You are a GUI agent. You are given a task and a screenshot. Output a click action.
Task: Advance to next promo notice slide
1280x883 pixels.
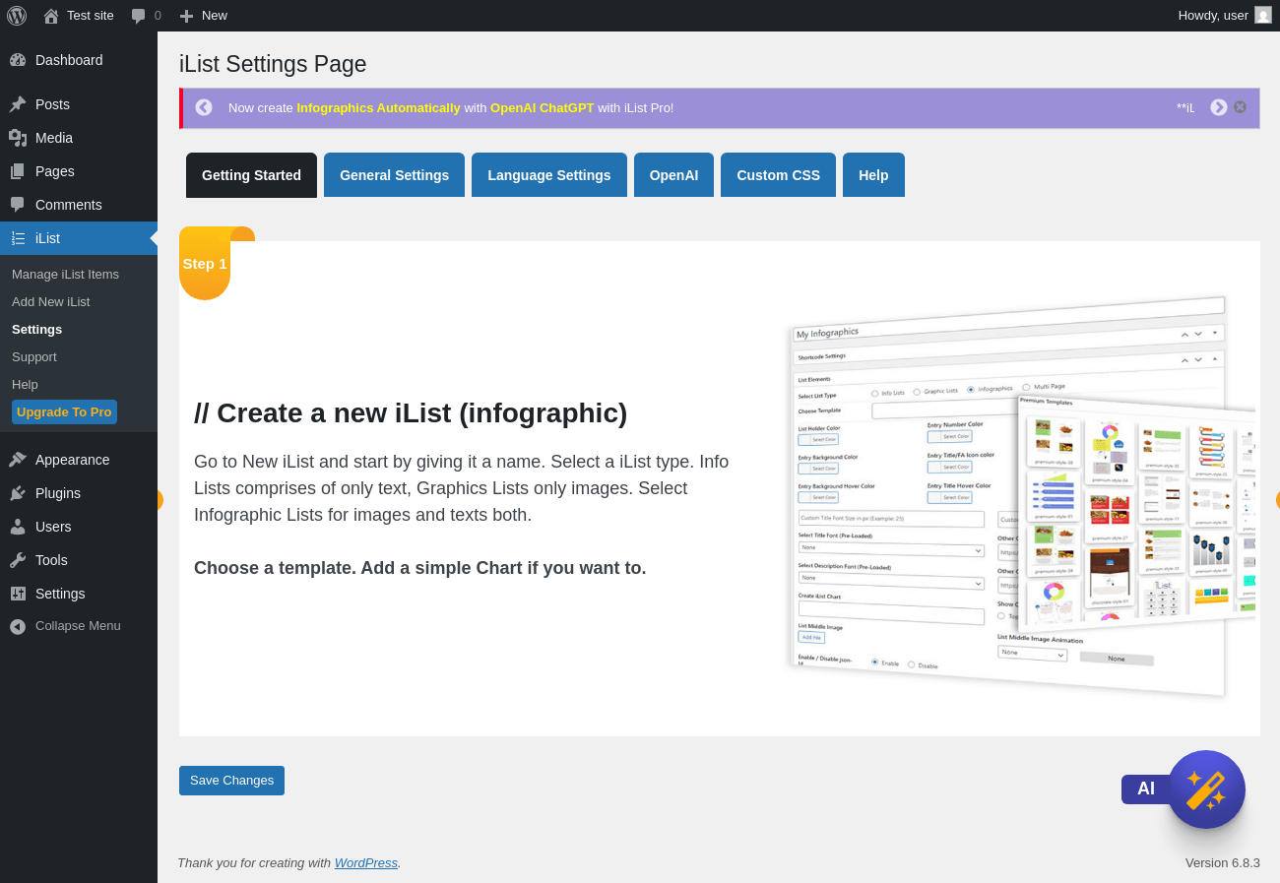coord(1219,107)
